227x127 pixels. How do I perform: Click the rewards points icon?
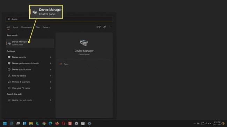(x=98, y=27)
